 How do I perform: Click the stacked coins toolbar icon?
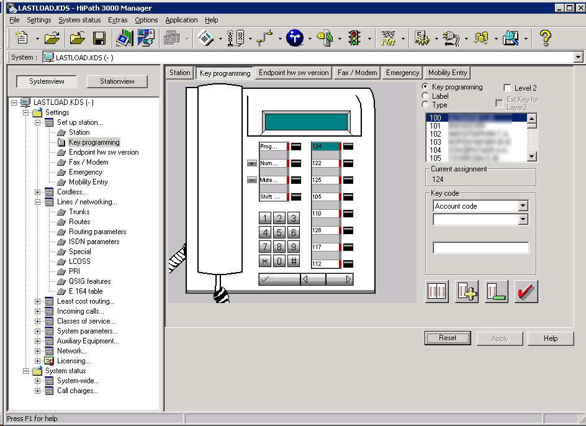pyautogui.click(x=481, y=38)
